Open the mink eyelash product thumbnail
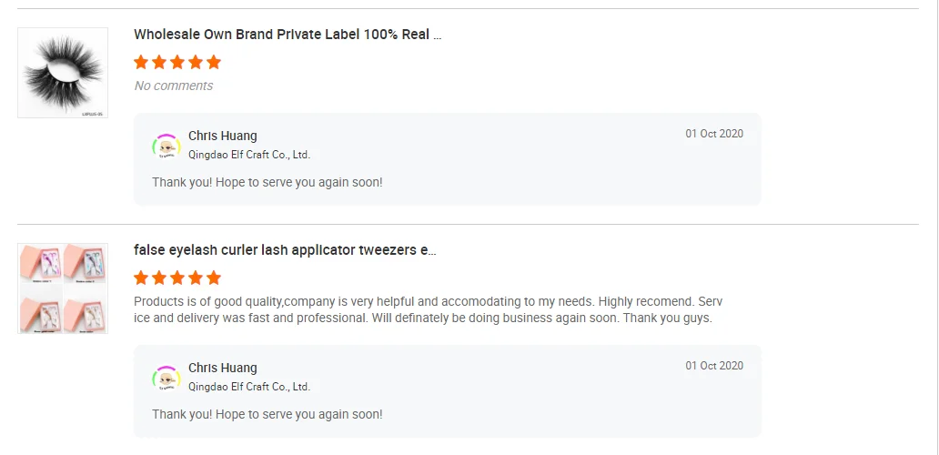The width and height of the screenshot is (939, 455). coord(63,73)
